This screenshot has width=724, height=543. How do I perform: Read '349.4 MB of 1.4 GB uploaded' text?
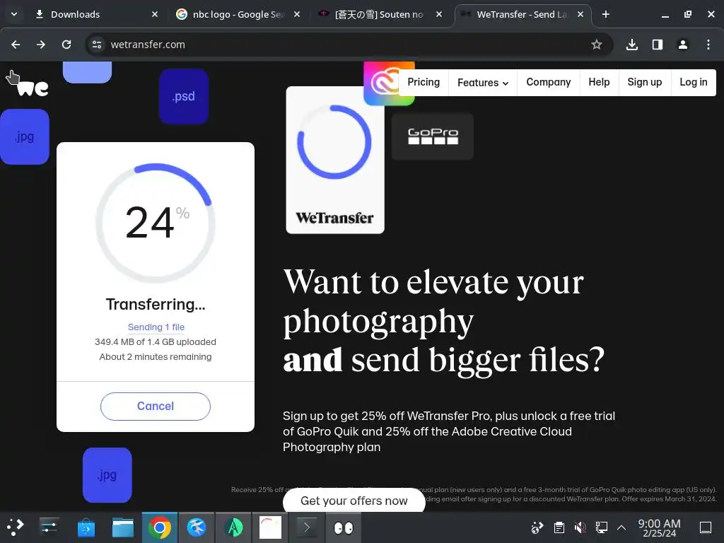coord(156,341)
